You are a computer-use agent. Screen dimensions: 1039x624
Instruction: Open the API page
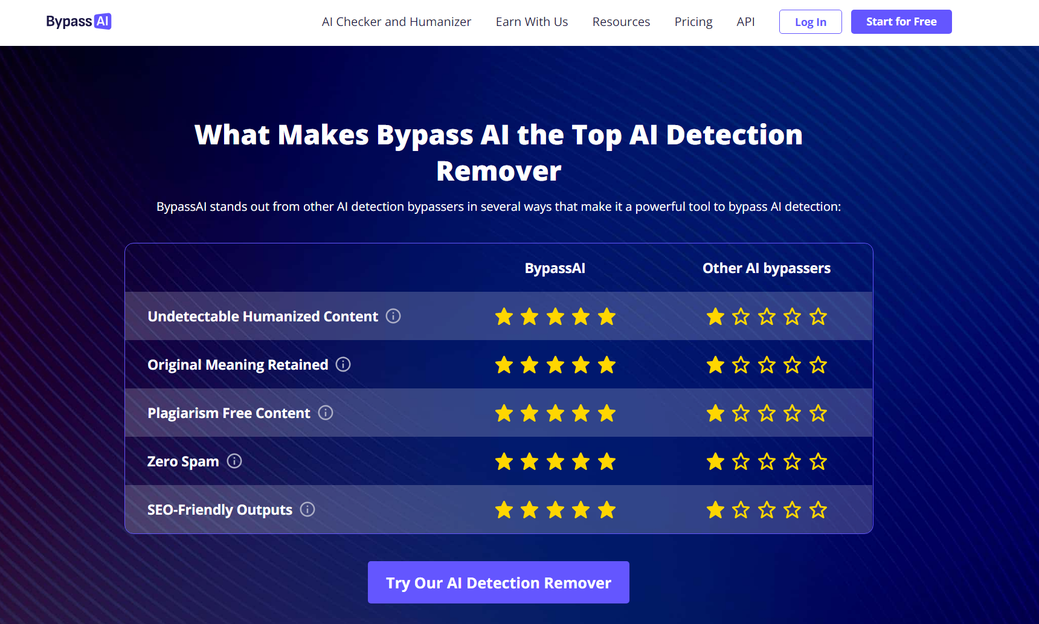click(x=745, y=22)
